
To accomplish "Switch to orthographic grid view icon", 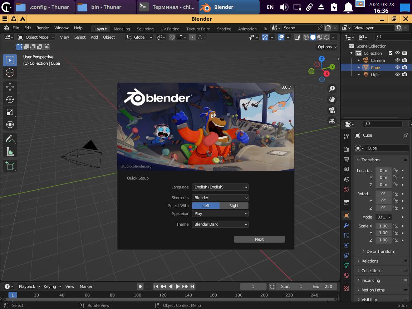I will (332, 121).
